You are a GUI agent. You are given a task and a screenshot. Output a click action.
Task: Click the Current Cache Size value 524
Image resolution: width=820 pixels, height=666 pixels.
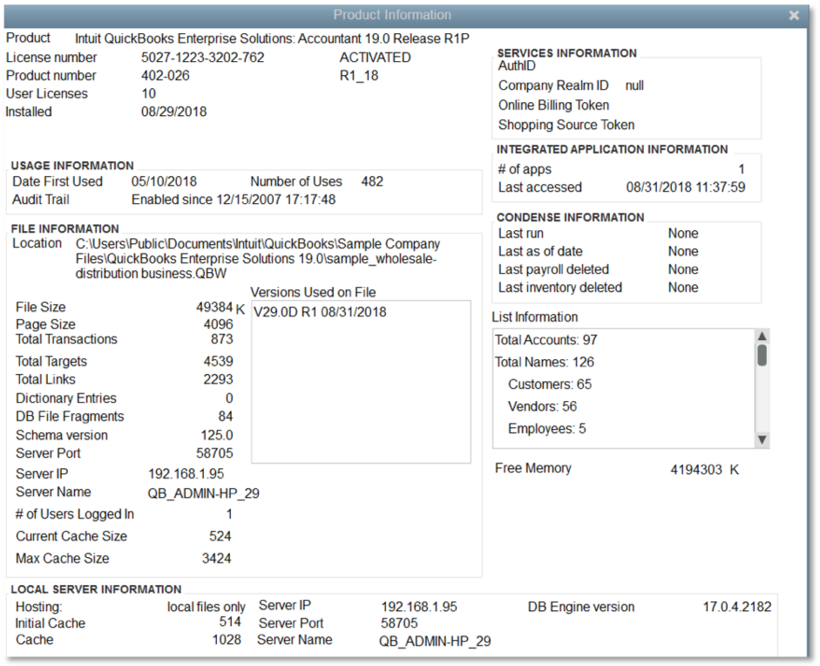[220, 536]
